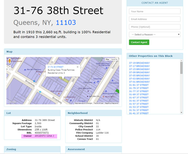
Task: Switch map to Satellite view
Action: (x=114, y=59)
